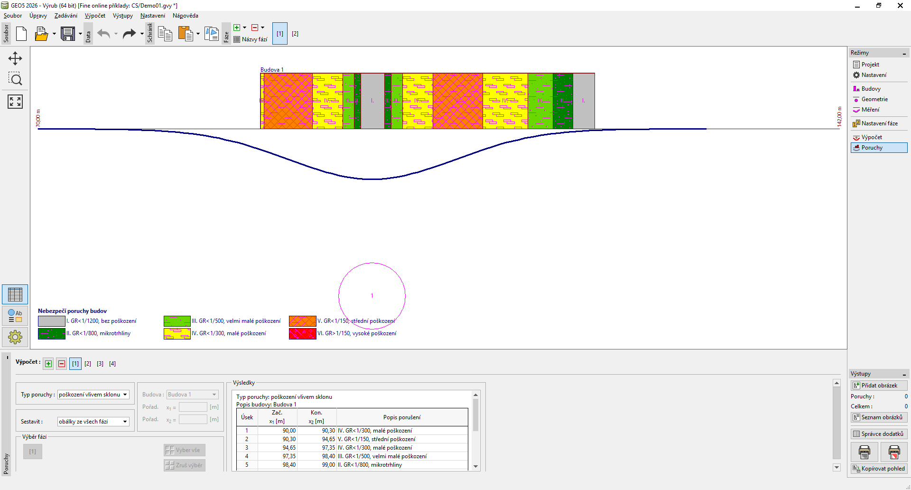Screen dimensions: 911x490
Task: Open the drawing settings gear
Action: (x=15, y=337)
